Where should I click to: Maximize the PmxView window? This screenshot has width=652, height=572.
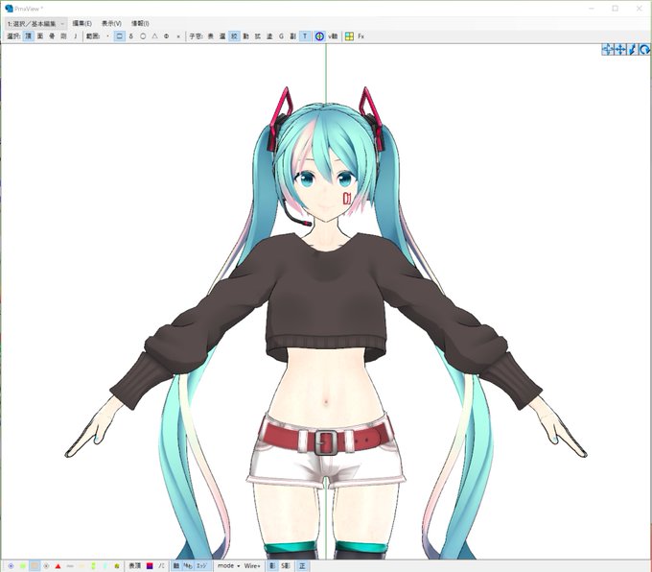pos(615,9)
